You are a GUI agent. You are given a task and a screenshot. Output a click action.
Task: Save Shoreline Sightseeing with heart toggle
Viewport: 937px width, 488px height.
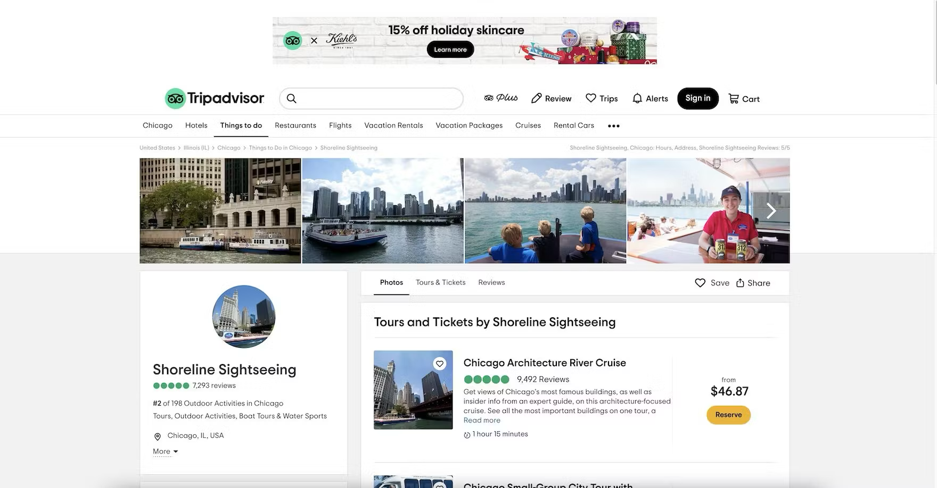(700, 283)
